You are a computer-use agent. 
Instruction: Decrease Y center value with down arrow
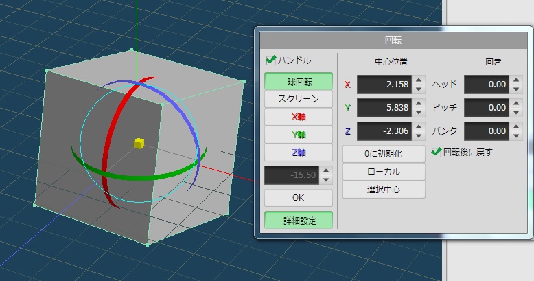(419, 112)
